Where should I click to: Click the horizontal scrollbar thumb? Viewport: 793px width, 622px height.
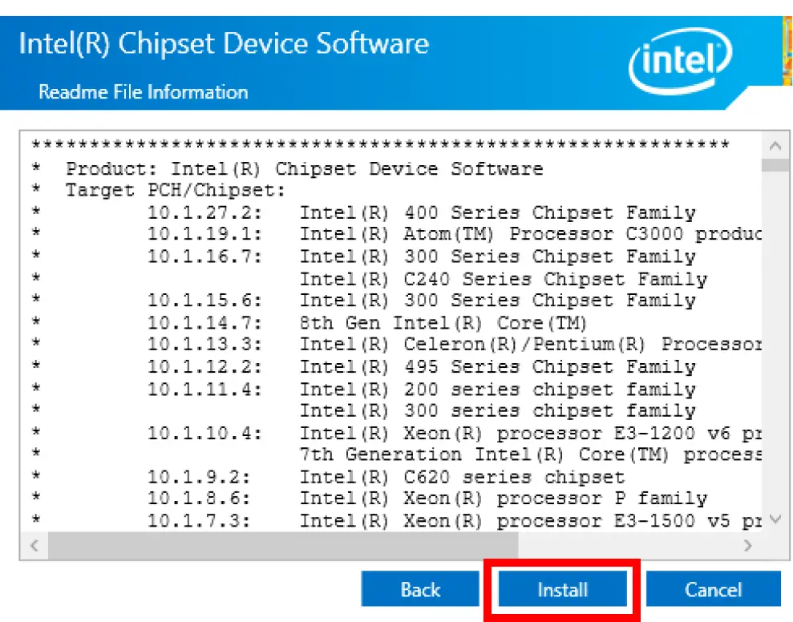coord(281,546)
